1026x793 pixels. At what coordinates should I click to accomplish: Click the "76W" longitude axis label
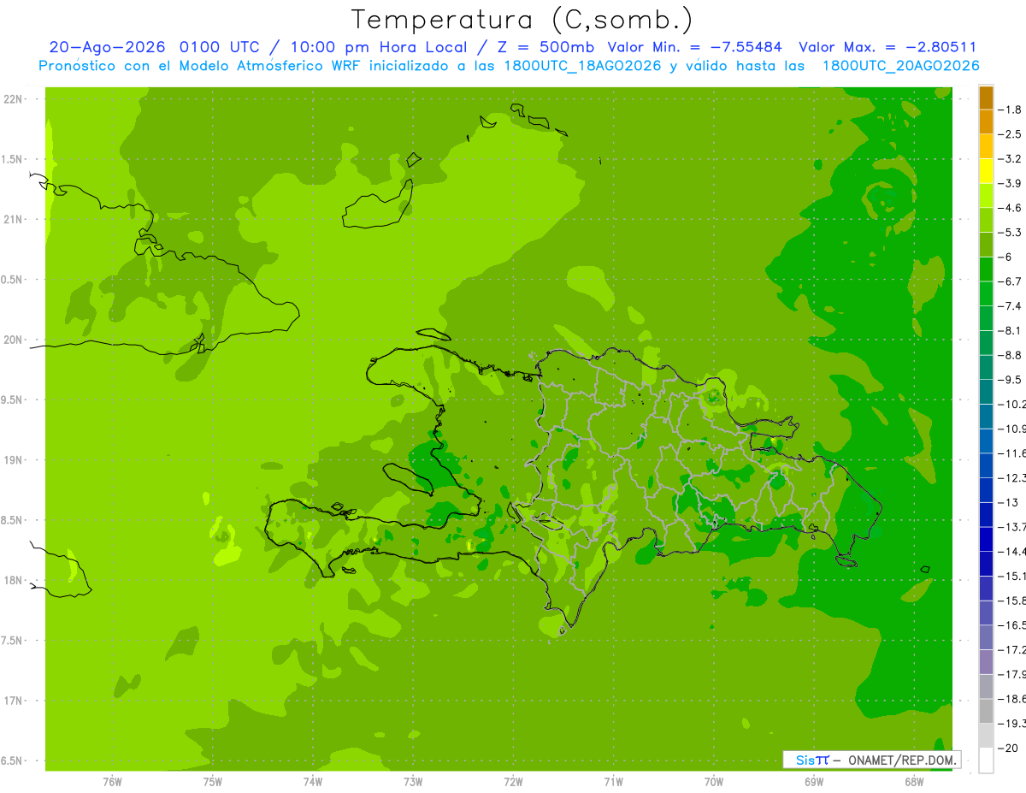click(112, 782)
